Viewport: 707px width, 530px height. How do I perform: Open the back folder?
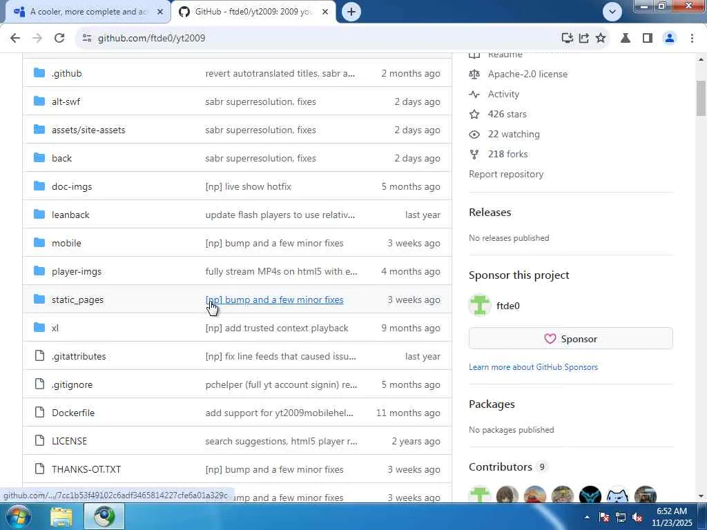point(61,158)
